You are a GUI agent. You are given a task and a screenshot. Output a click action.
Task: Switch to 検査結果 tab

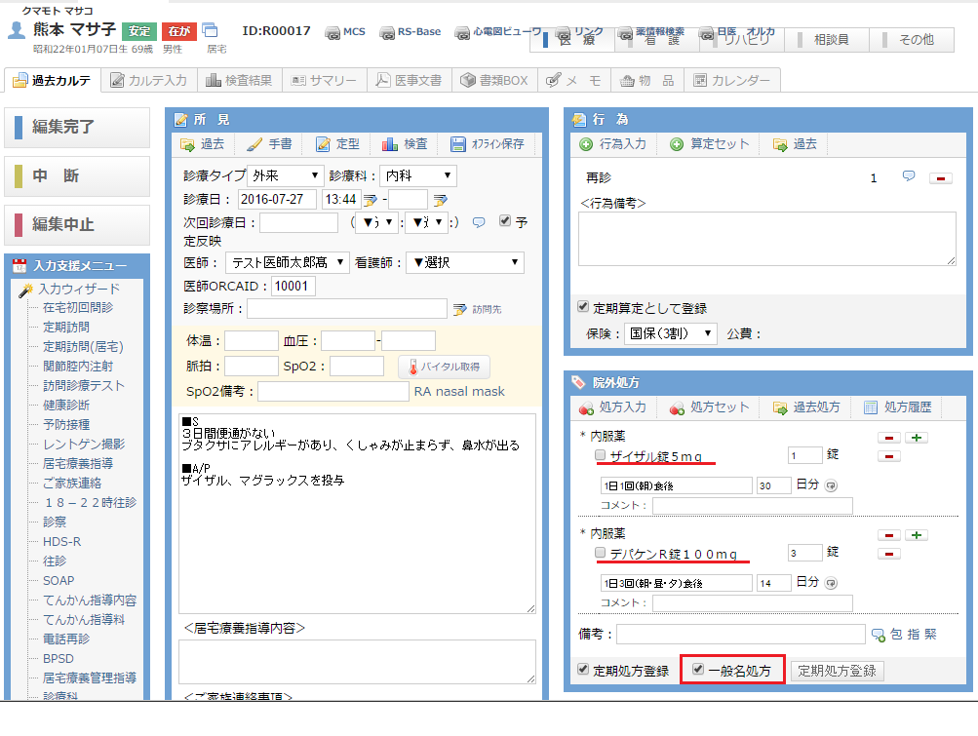240,81
